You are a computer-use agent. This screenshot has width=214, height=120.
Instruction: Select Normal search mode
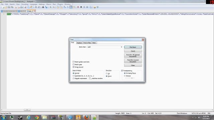(74, 73)
